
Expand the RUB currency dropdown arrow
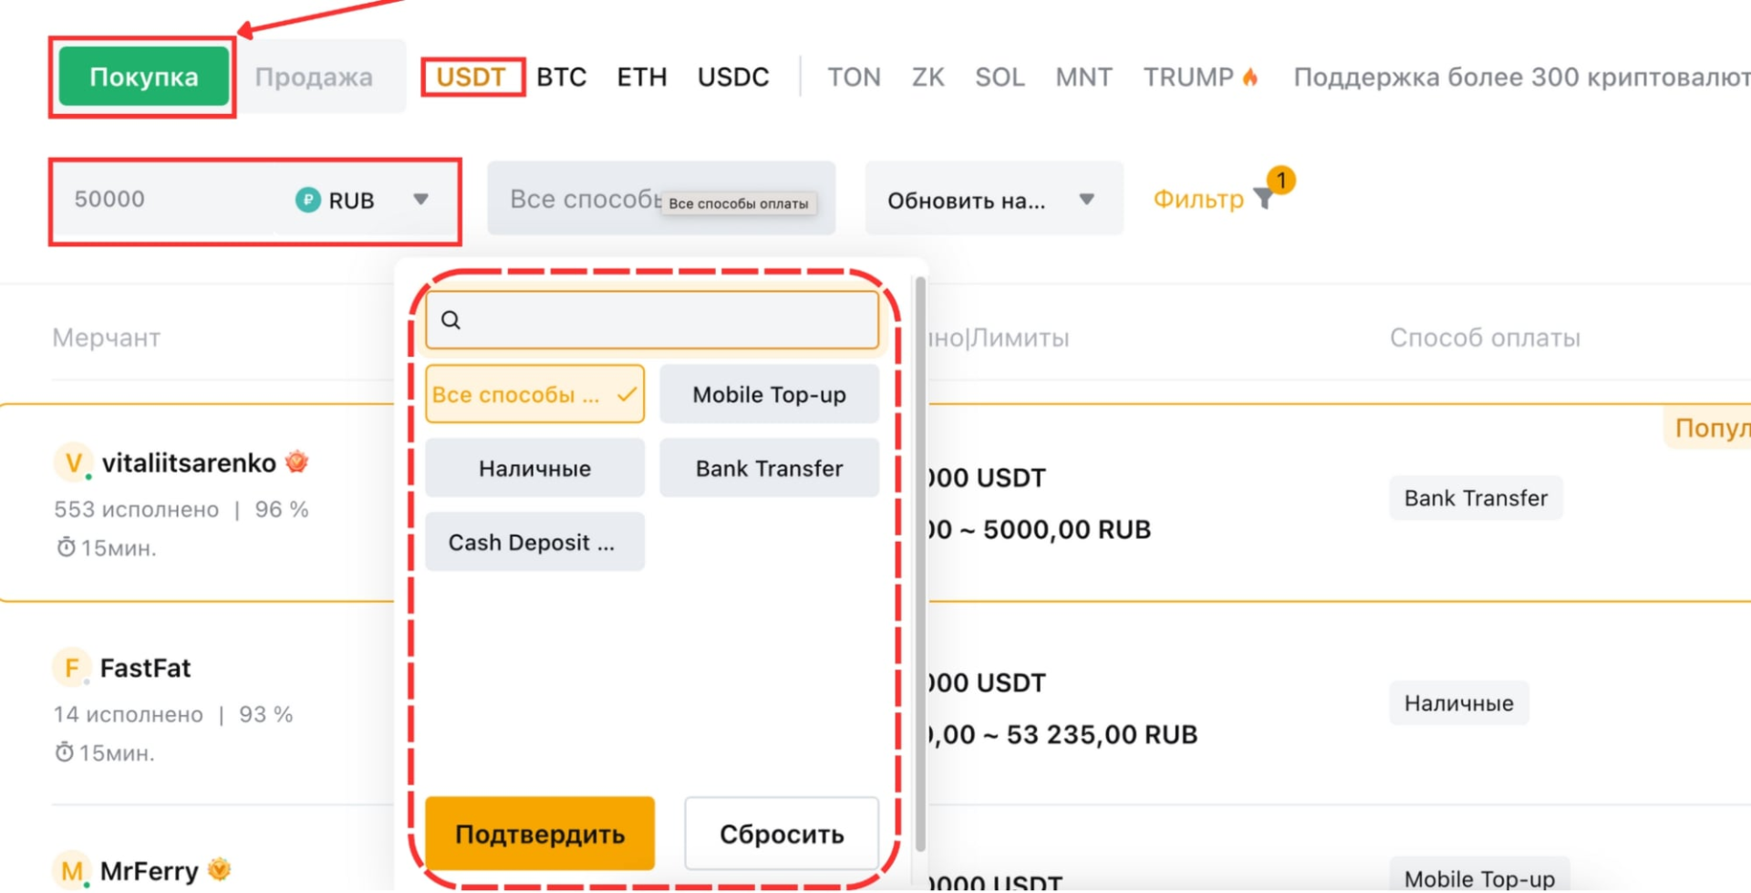[420, 199]
